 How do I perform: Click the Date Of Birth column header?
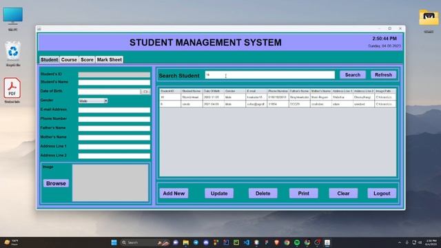(214, 91)
